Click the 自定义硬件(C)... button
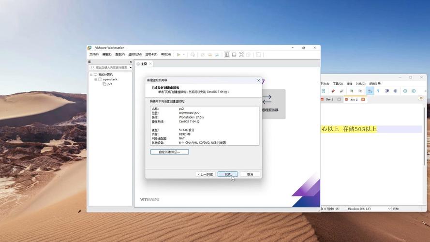 pos(169,151)
